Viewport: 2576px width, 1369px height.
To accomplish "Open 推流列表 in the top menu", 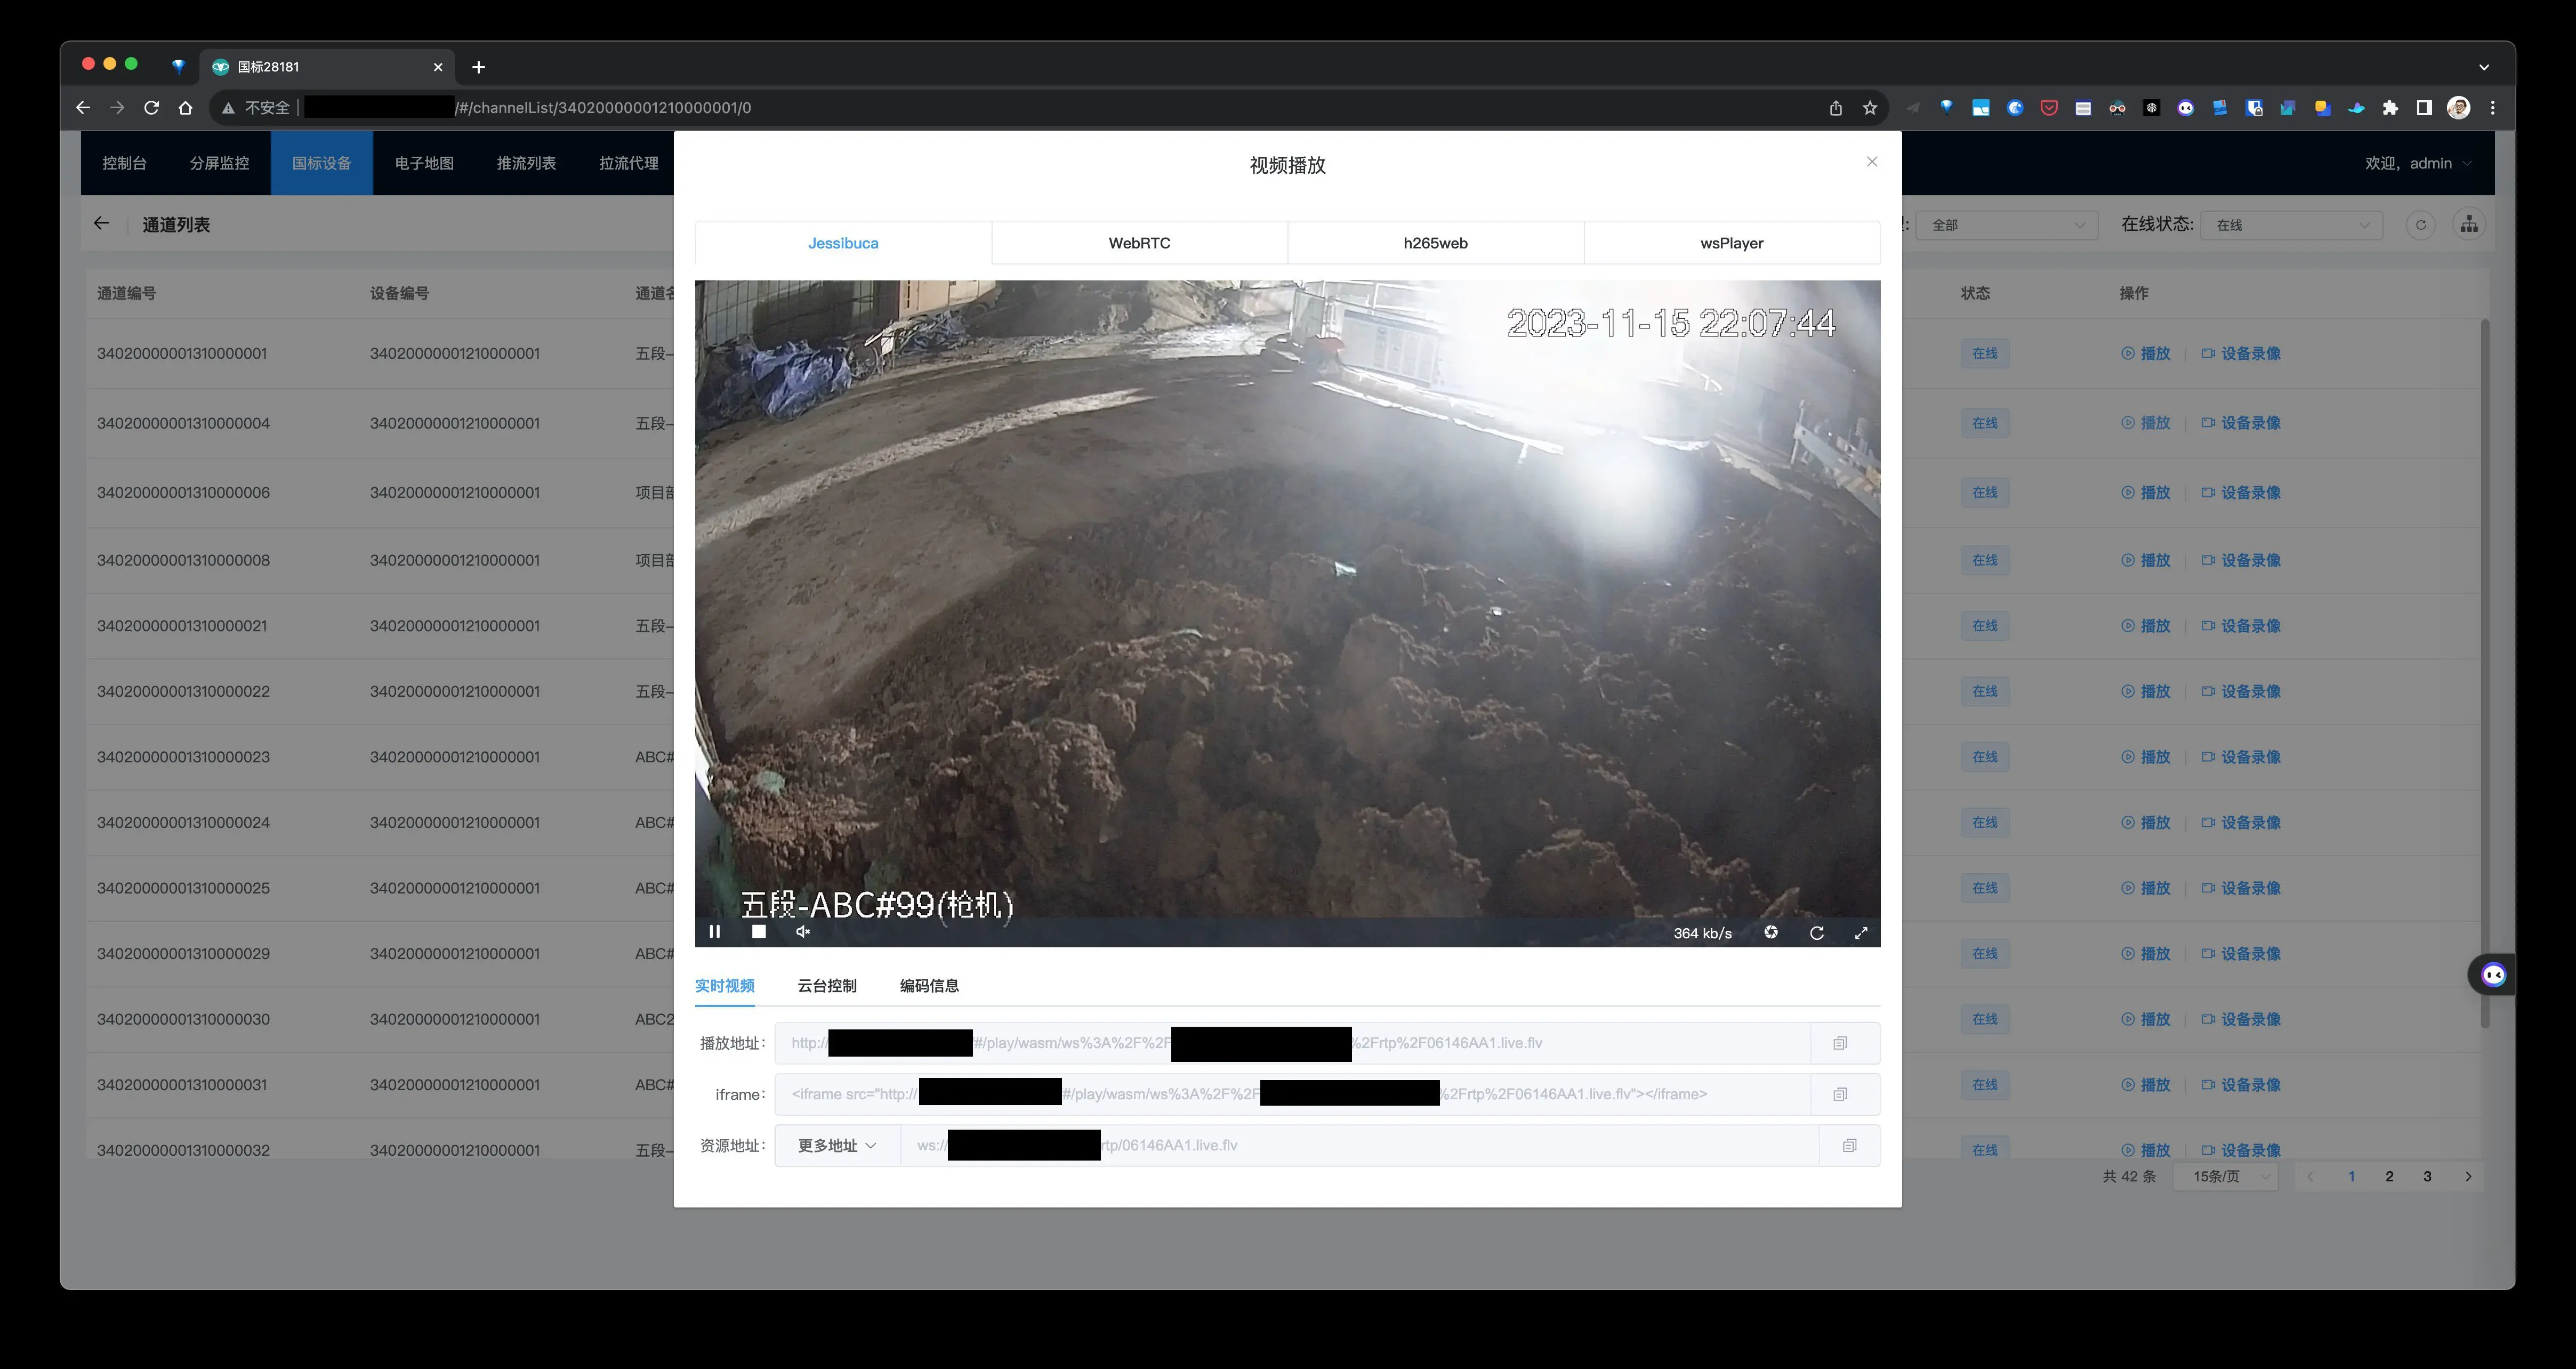I will pyautogui.click(x=526, y=163).
